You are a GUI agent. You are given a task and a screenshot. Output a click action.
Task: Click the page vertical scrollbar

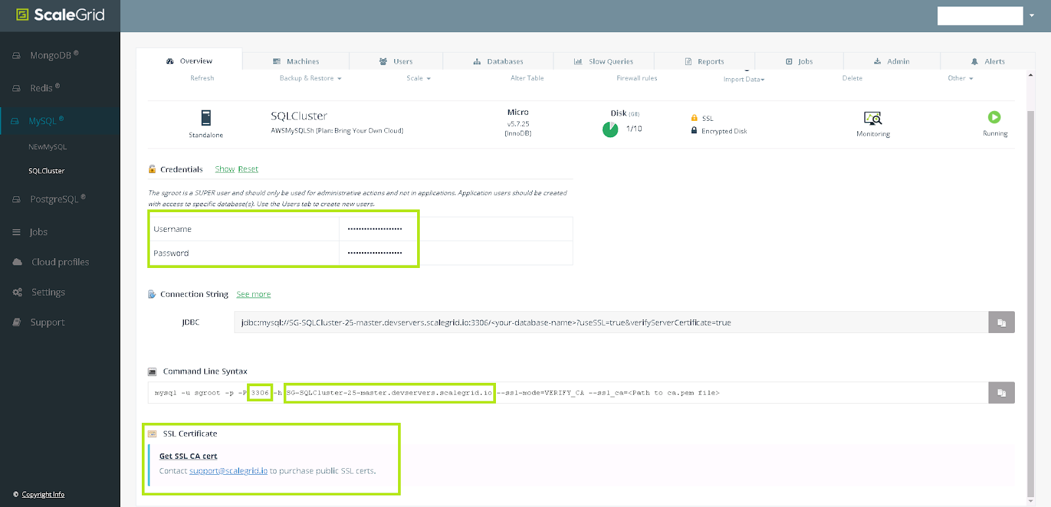[x=1031, y=303]
